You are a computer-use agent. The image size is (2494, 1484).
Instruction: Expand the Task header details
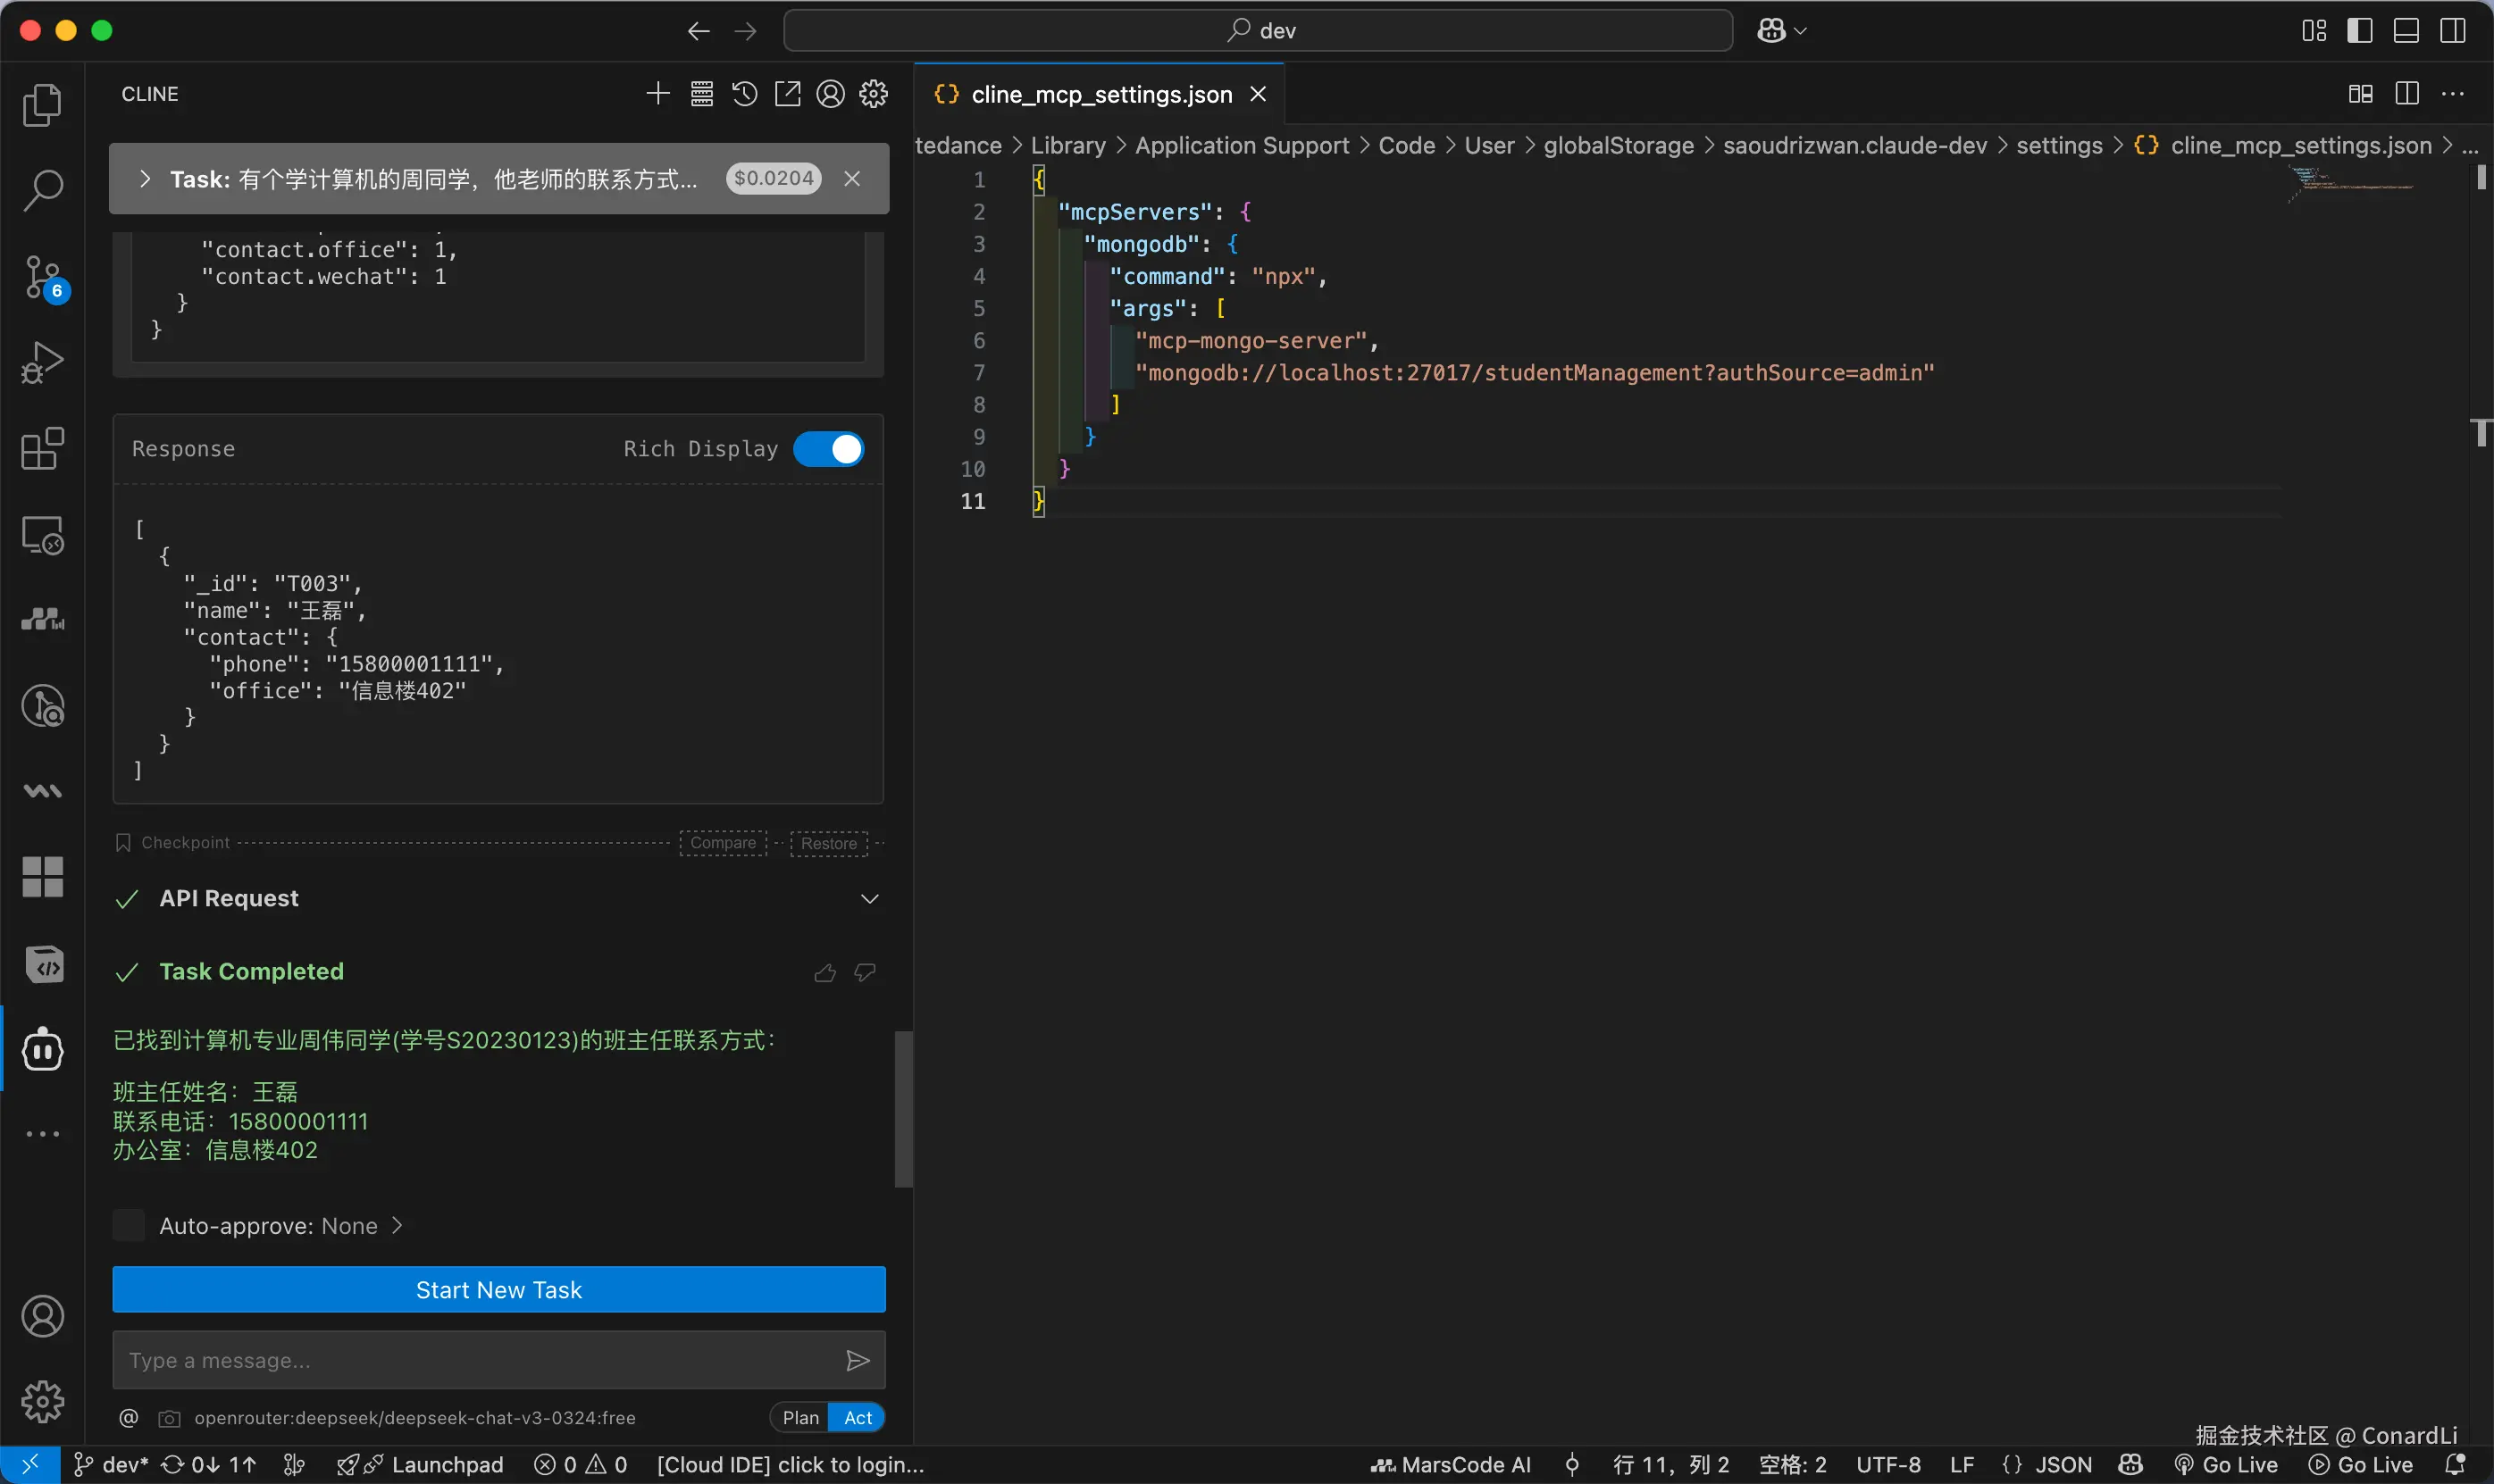tap(145, 179)
